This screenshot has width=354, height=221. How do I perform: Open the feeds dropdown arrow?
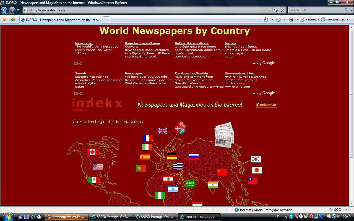(284, 19)
